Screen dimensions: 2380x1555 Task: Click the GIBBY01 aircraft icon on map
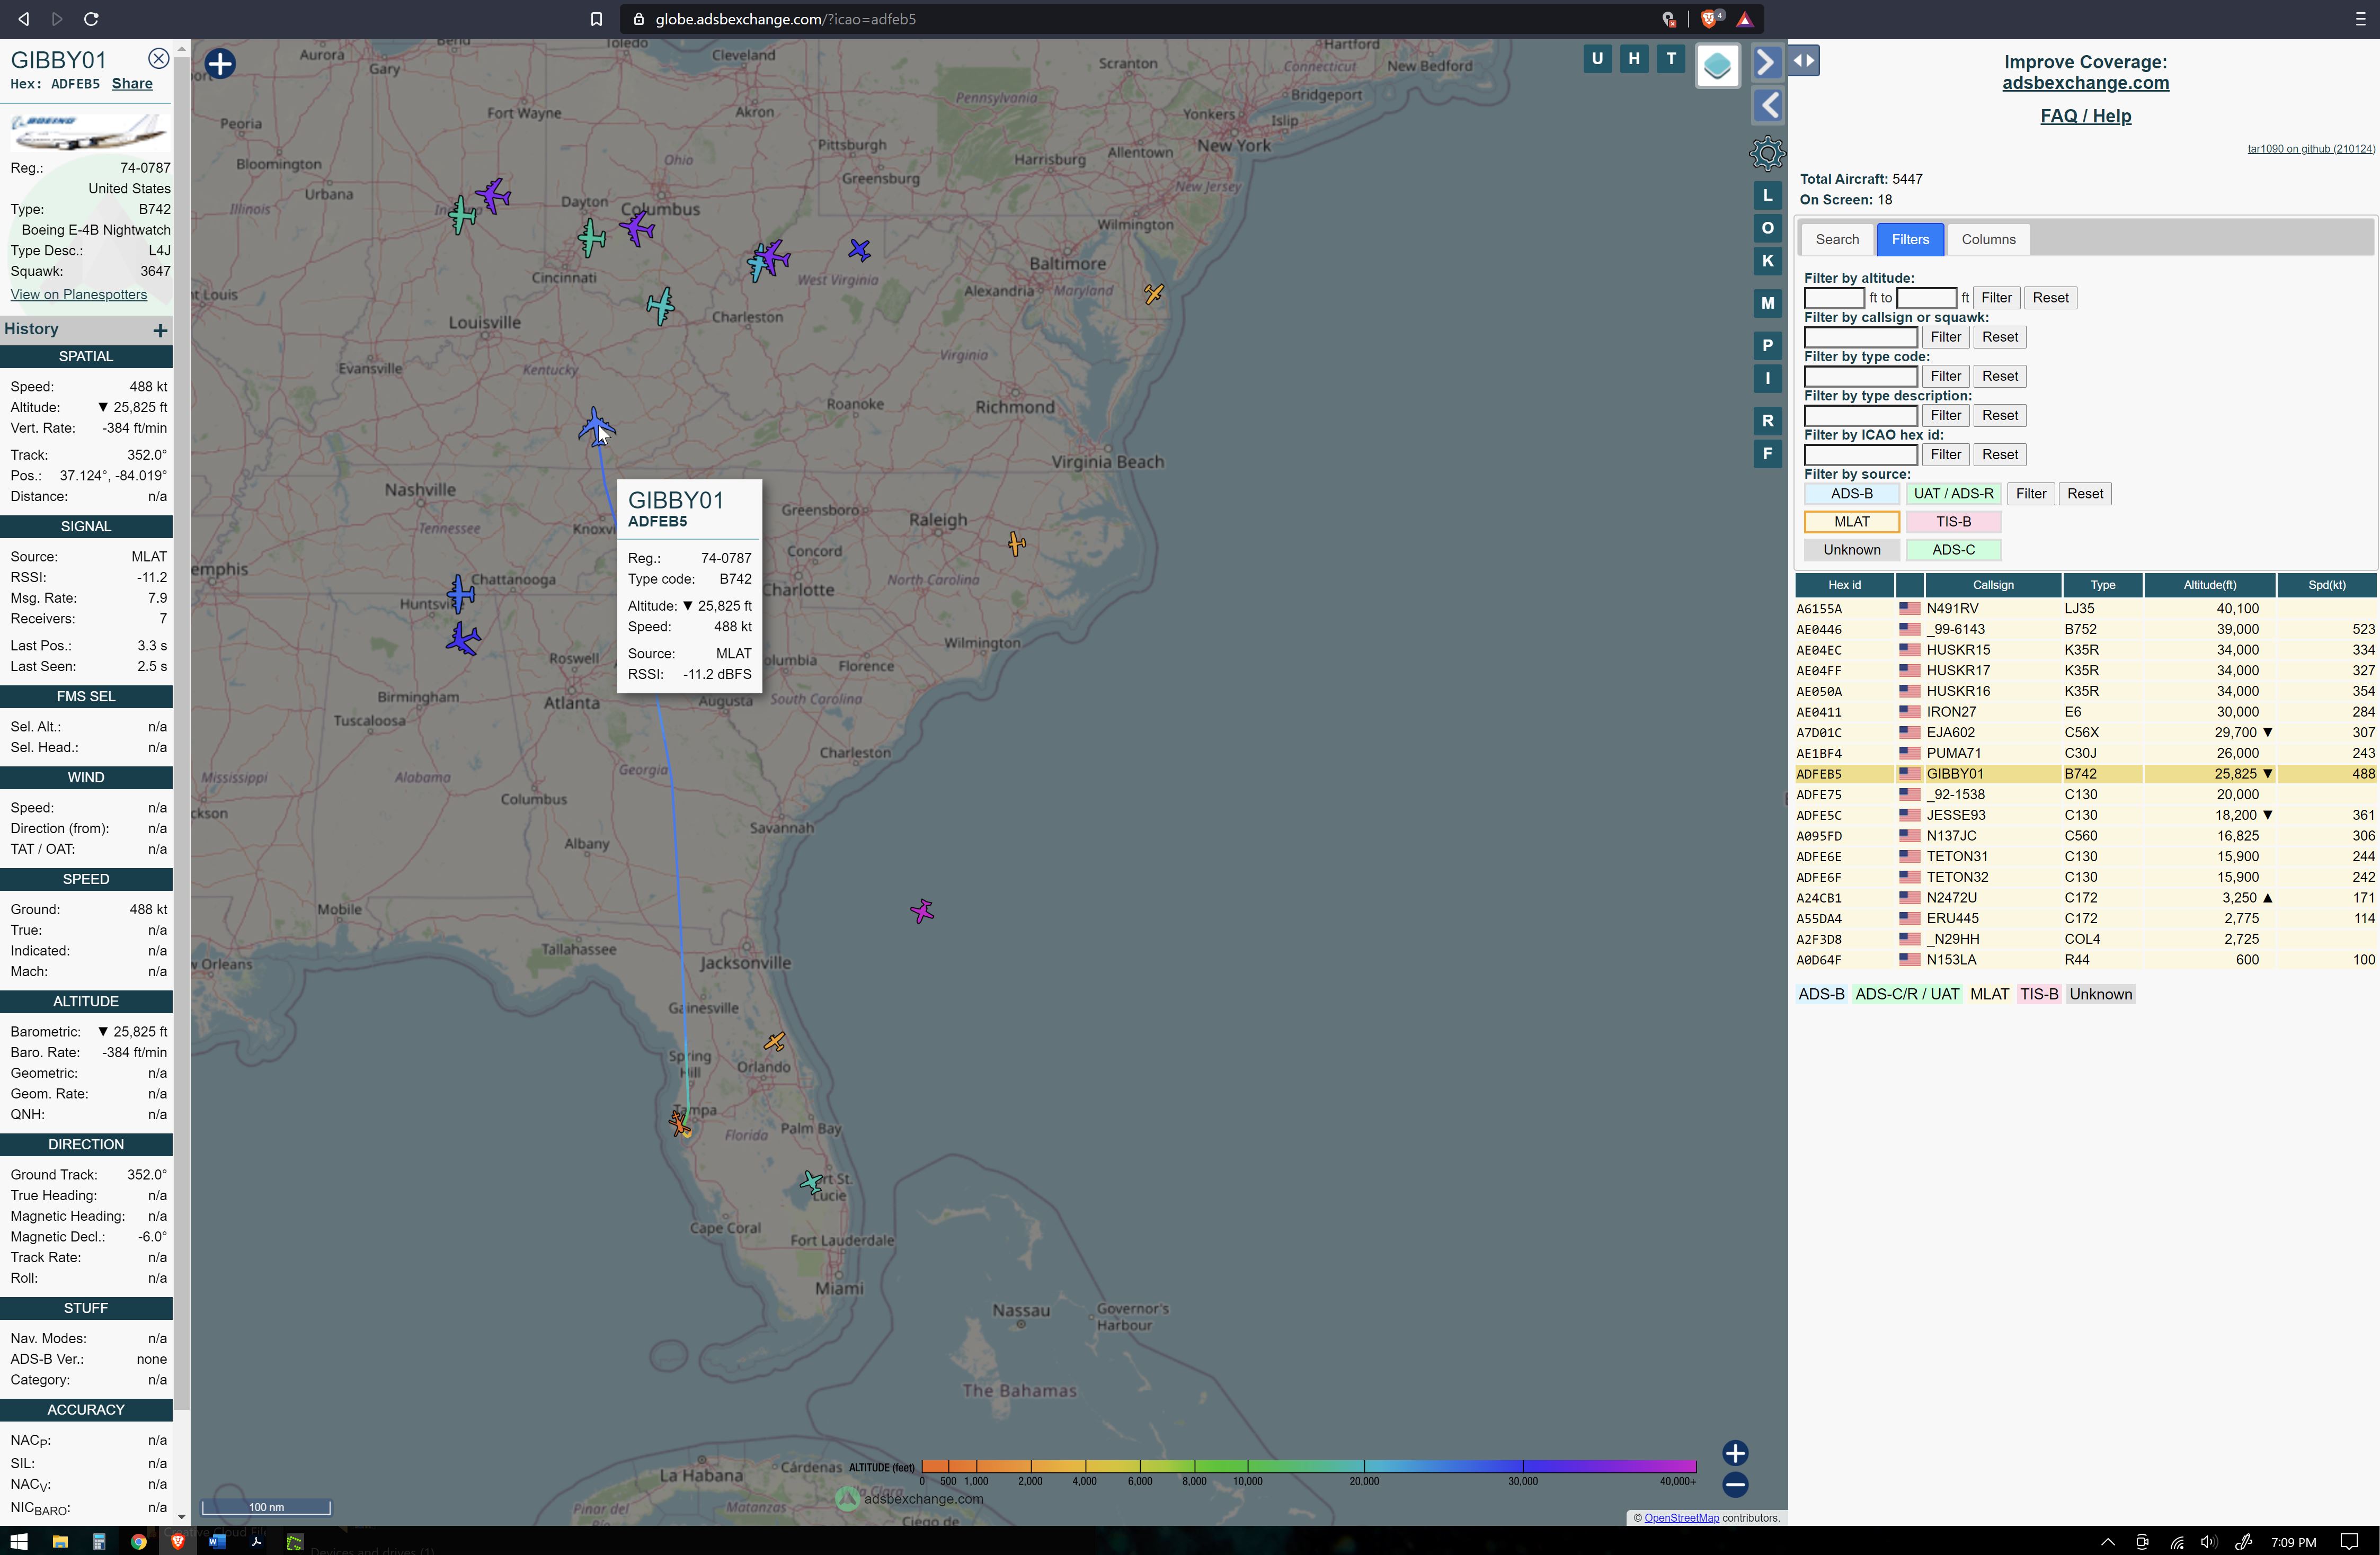[596, 426]
